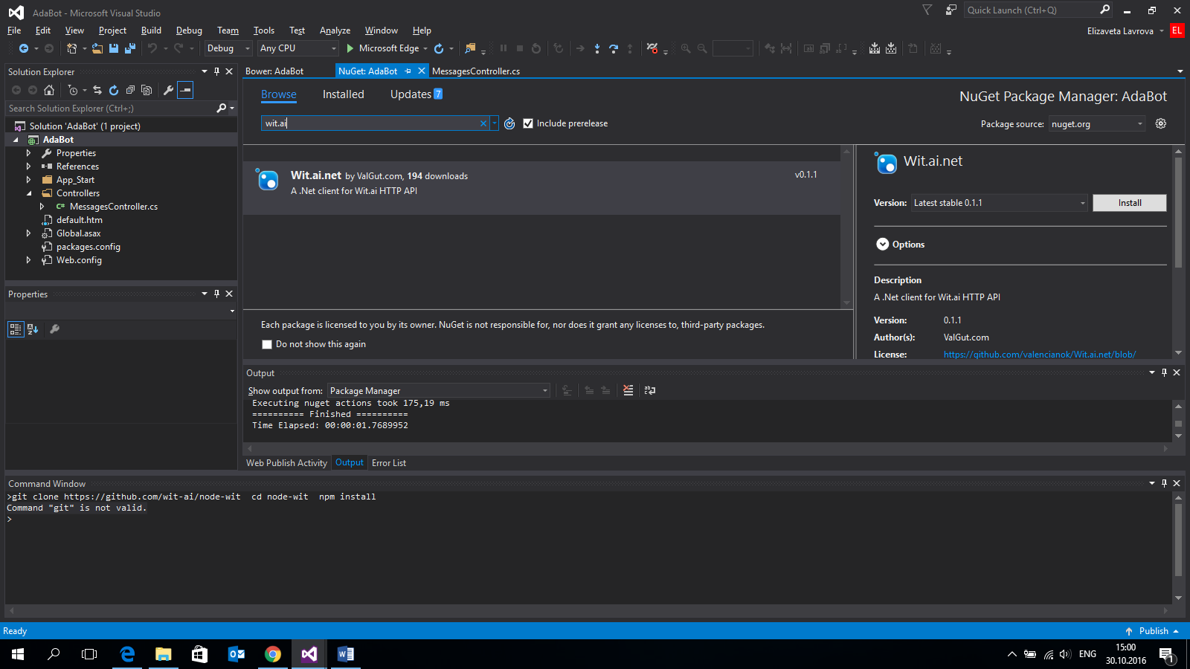Refresh the Solution Explorer

coord(114,90)
